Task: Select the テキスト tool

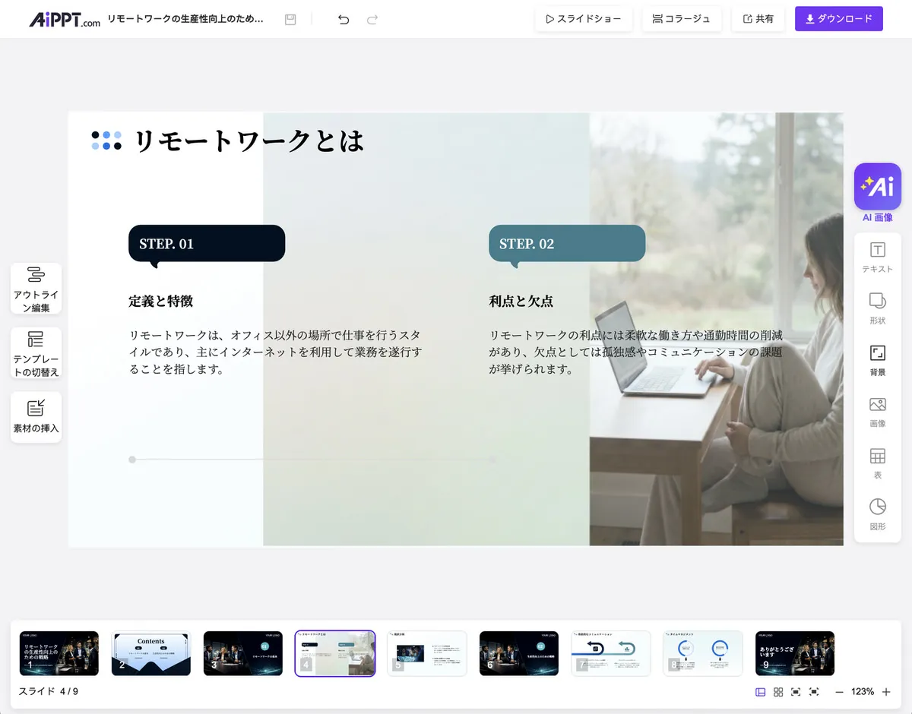Action: click(x=877, y=257)
